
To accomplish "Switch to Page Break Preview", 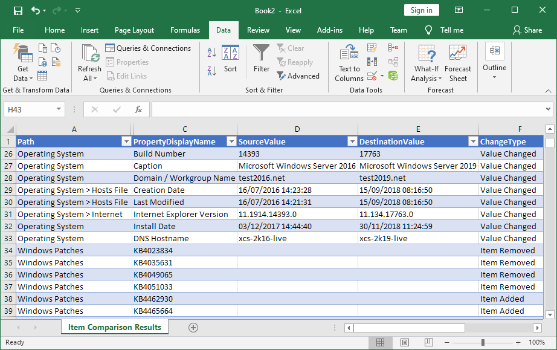I will coord(429,343).
